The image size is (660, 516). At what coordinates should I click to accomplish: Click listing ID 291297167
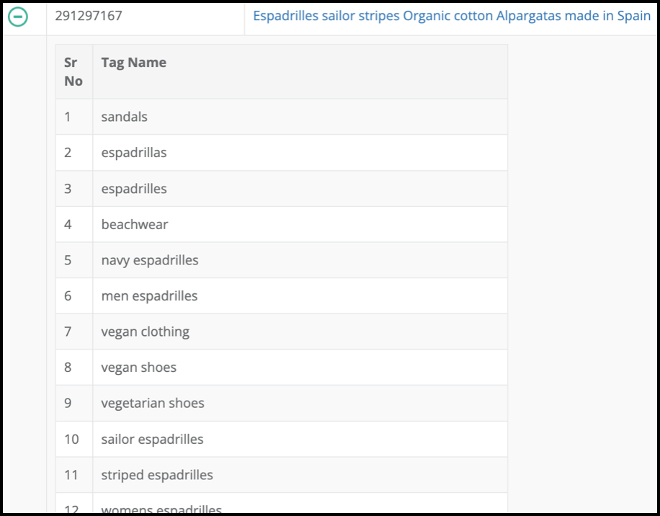click(x=89, y=15)
